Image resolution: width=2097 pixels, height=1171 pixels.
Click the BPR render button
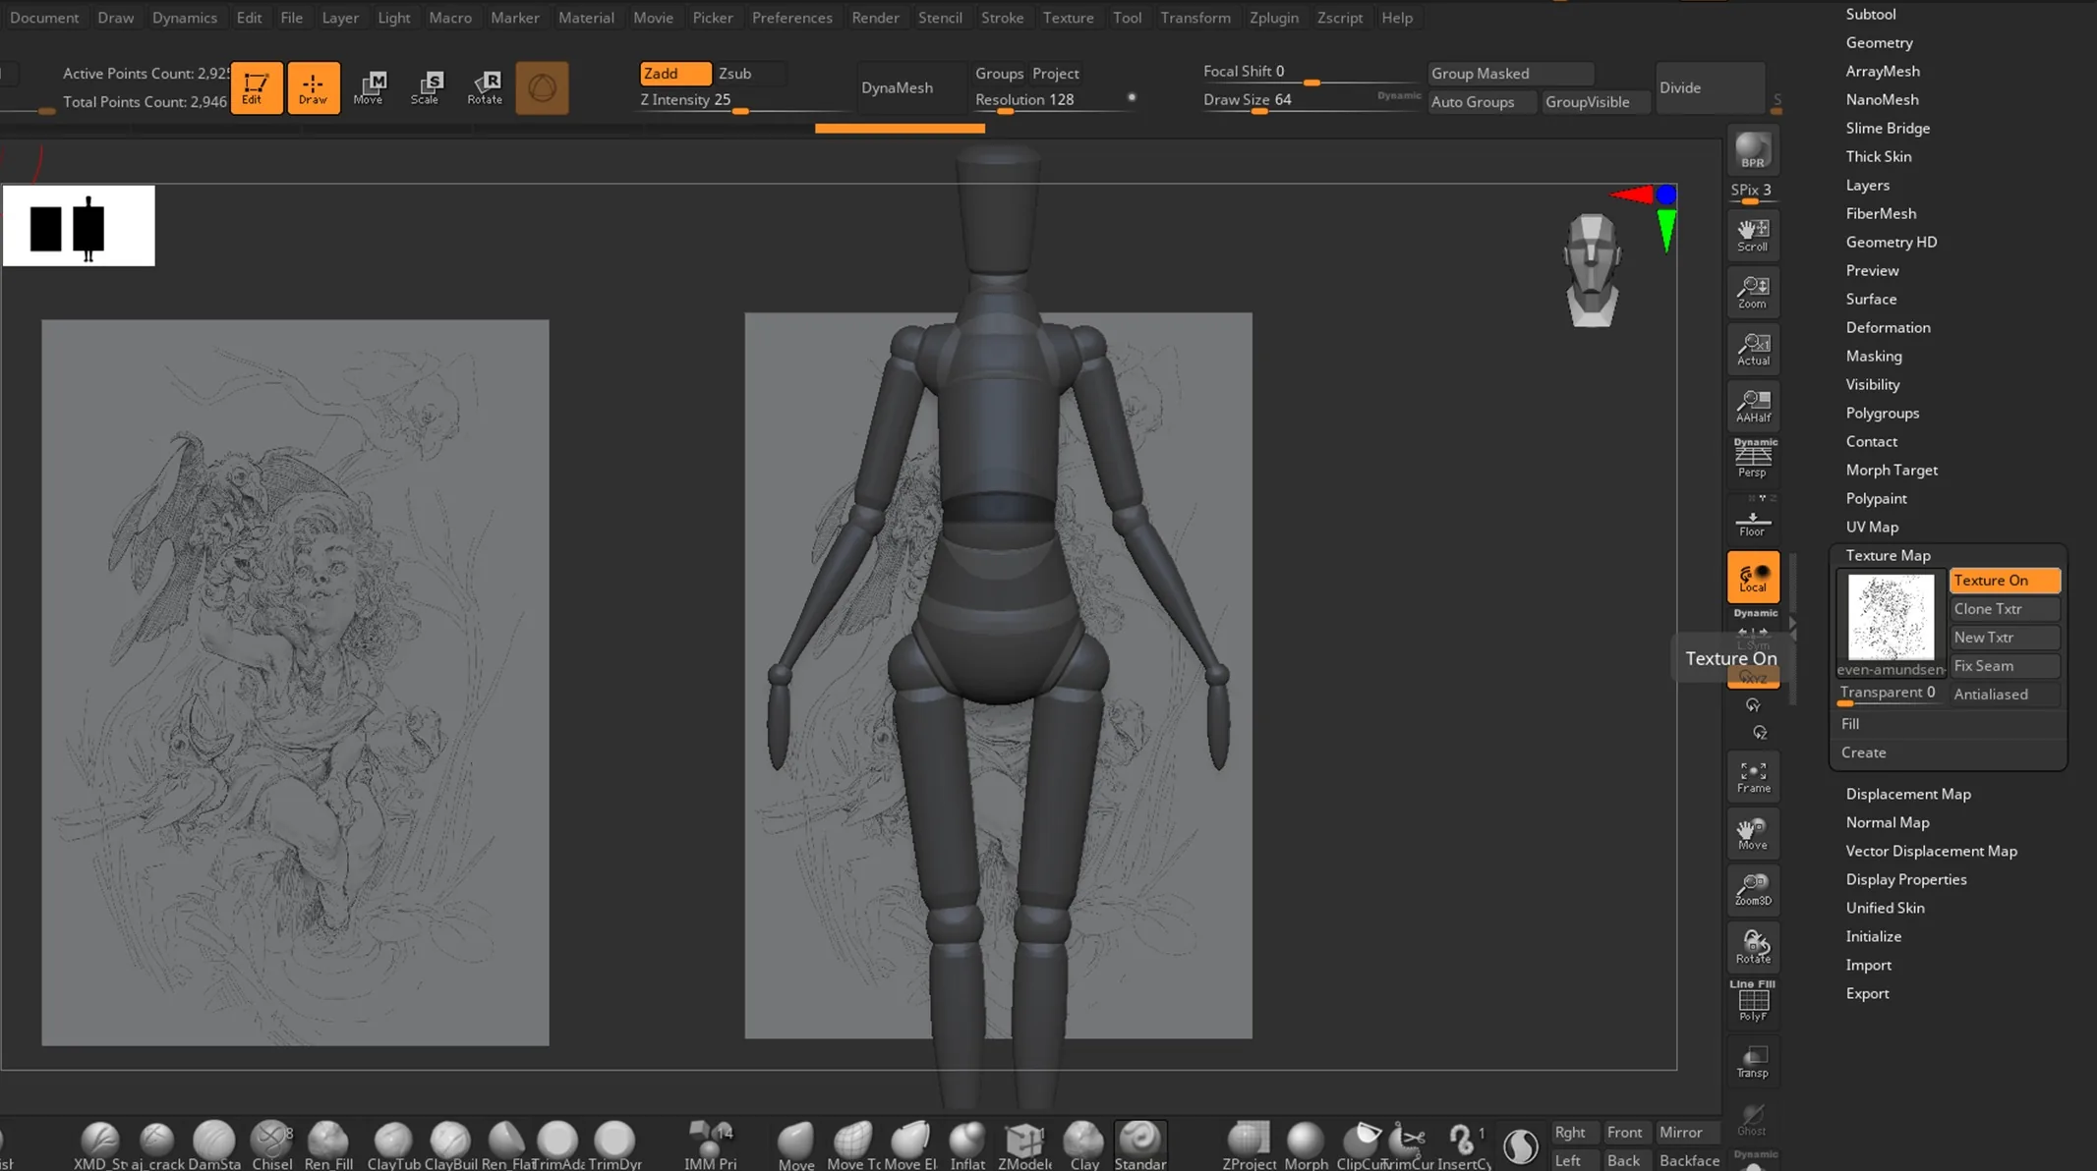tap(1753, 150)
